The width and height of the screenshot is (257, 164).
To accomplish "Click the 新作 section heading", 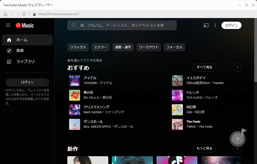I will click(73, 149).
